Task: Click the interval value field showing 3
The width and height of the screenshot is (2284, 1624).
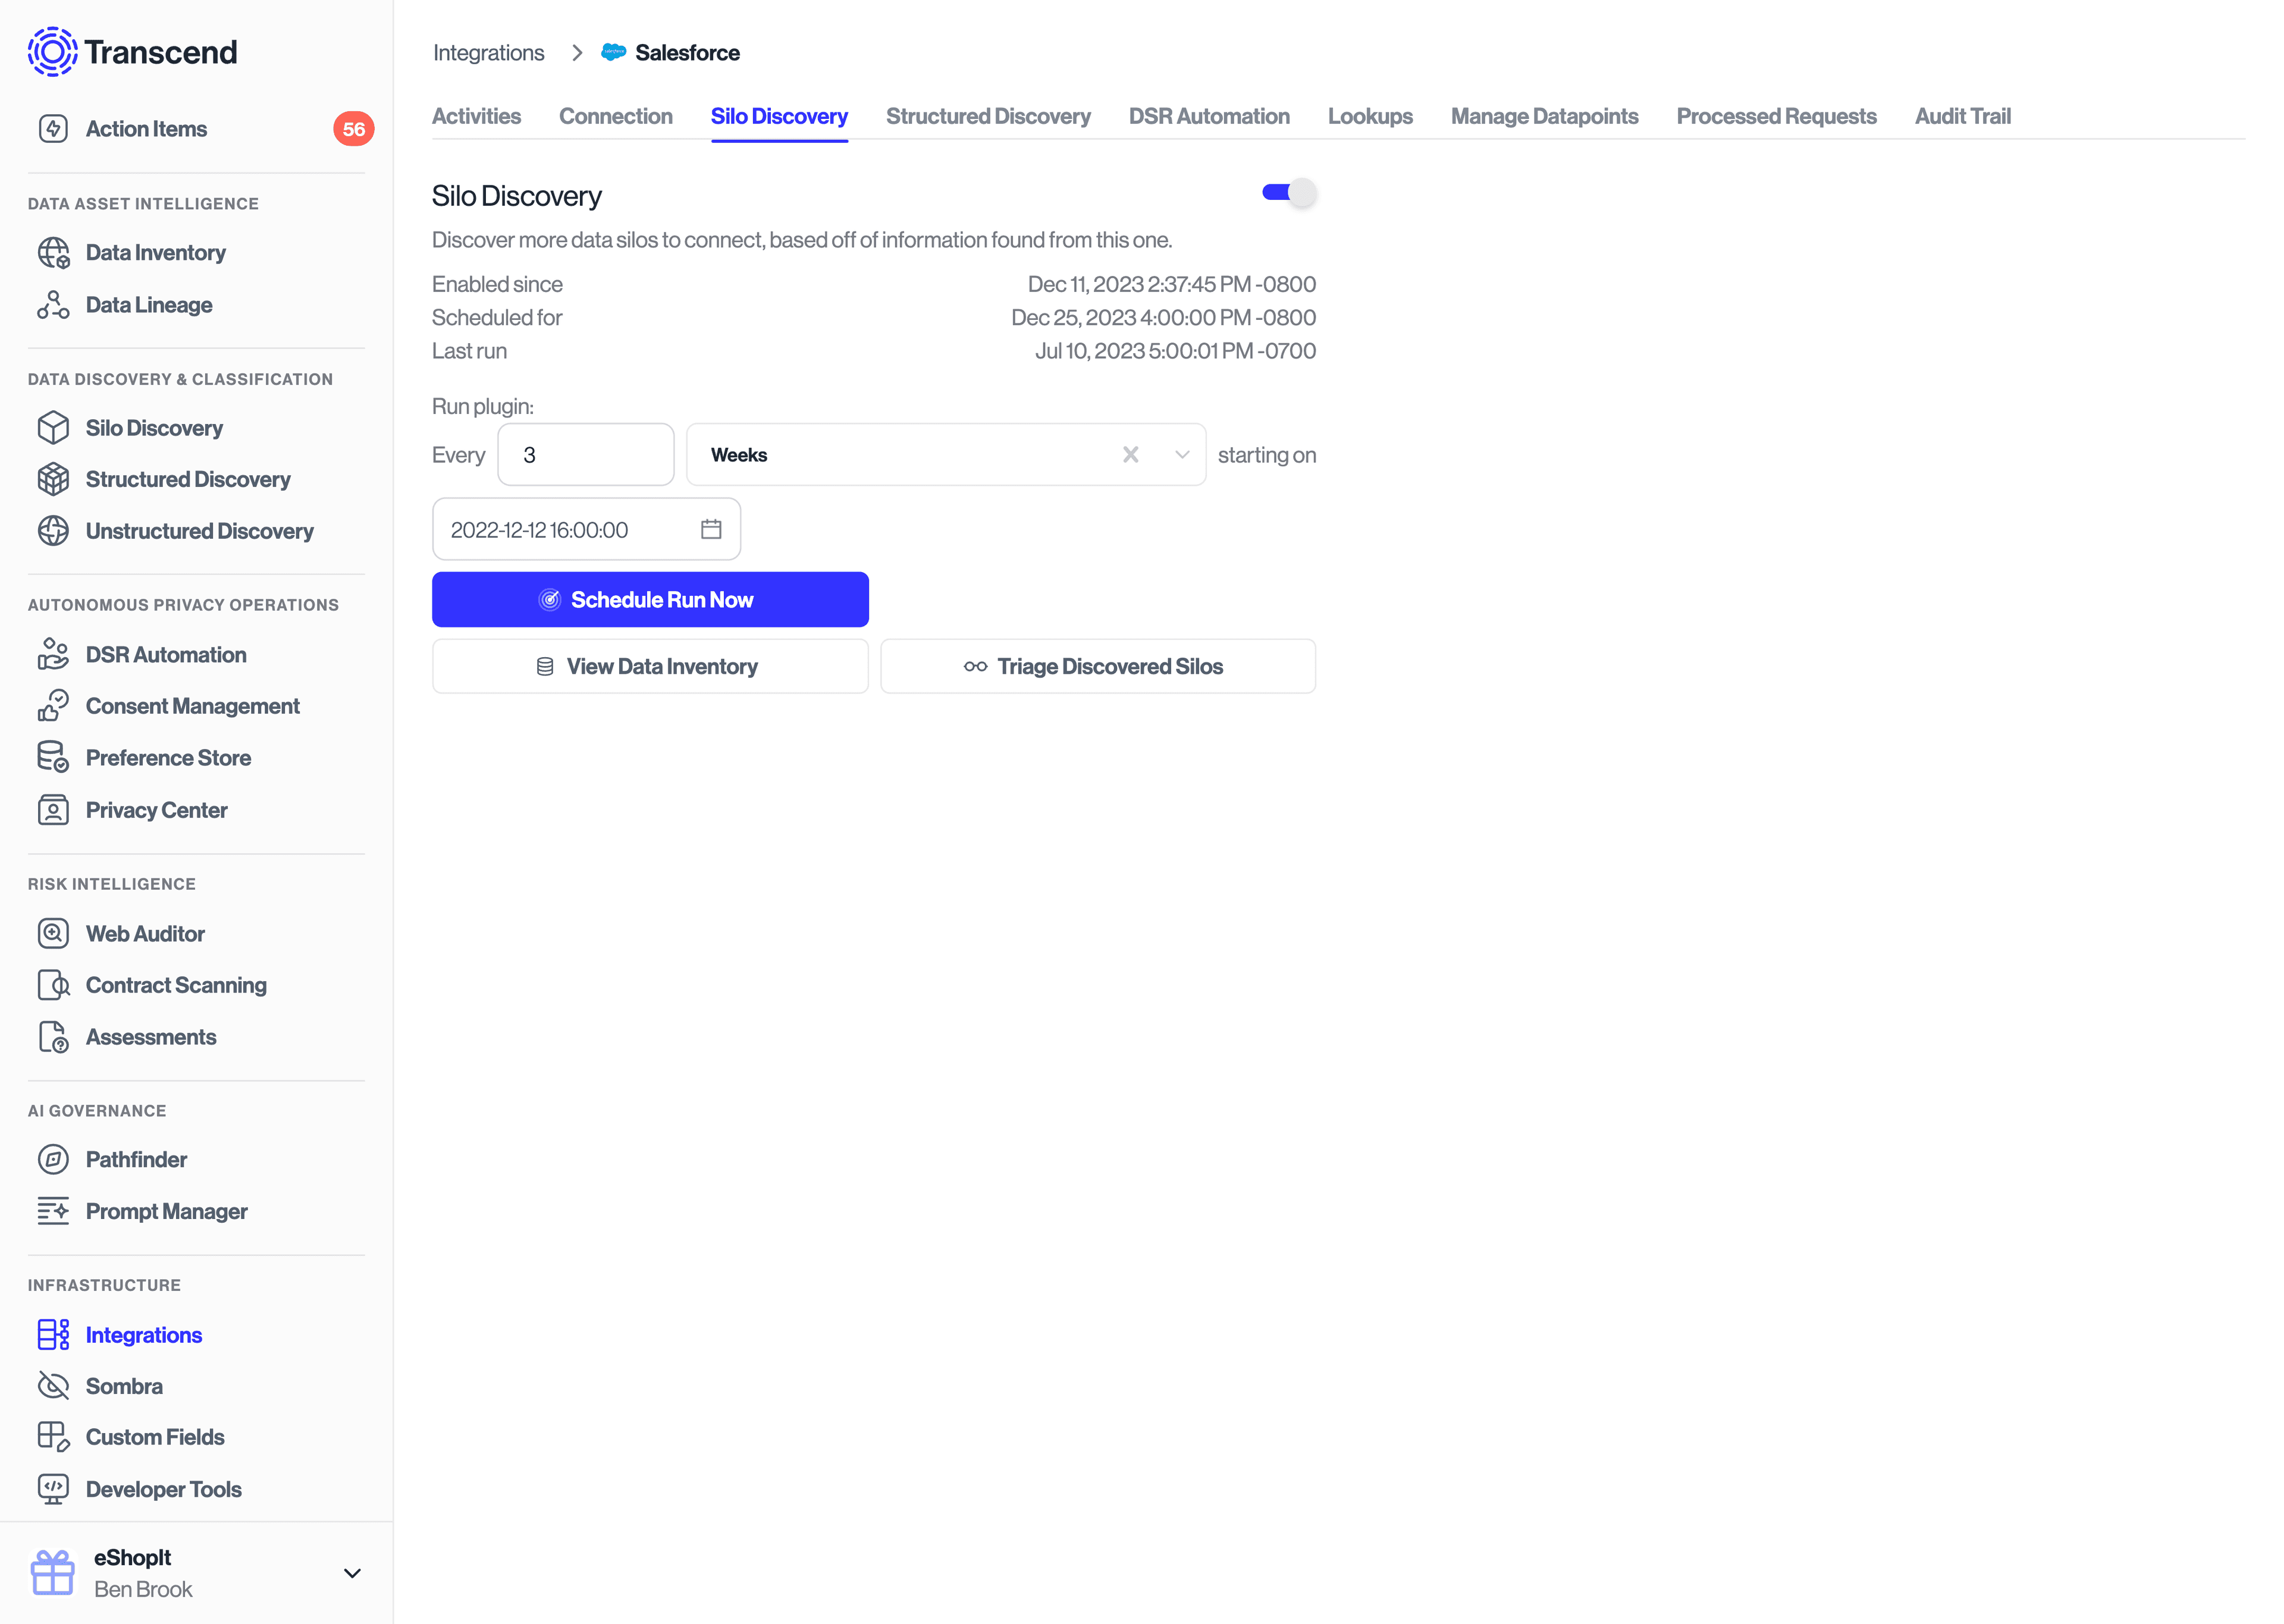Action: pos(586,454)
